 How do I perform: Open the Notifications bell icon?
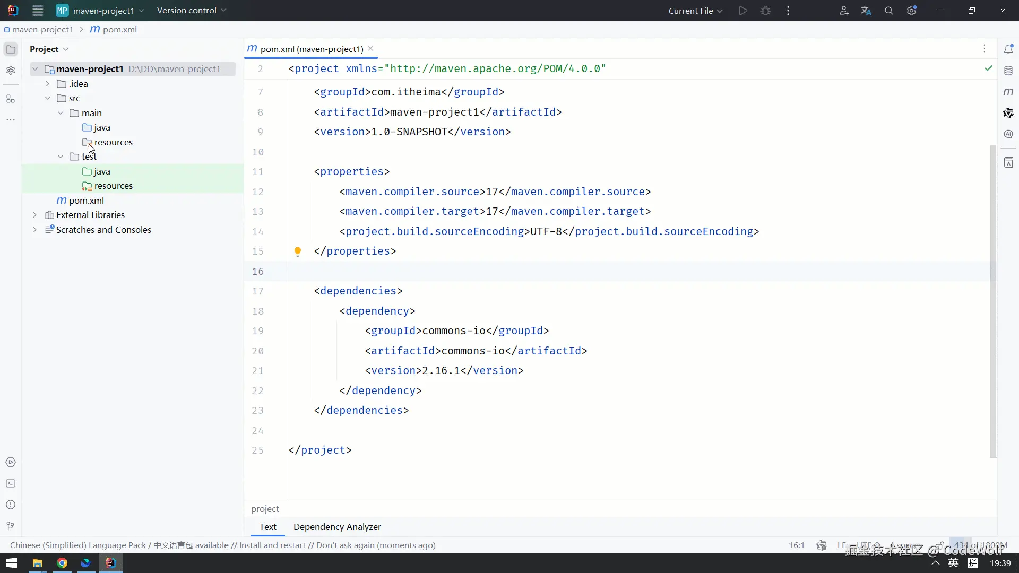(x=1008, y=49)
